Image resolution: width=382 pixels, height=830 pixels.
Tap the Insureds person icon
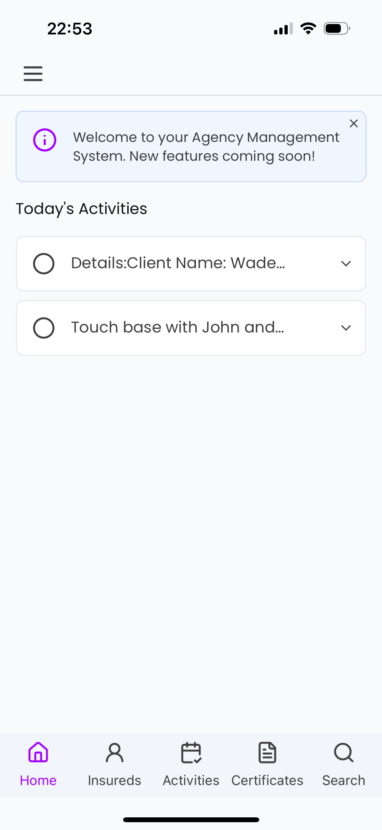114,752
